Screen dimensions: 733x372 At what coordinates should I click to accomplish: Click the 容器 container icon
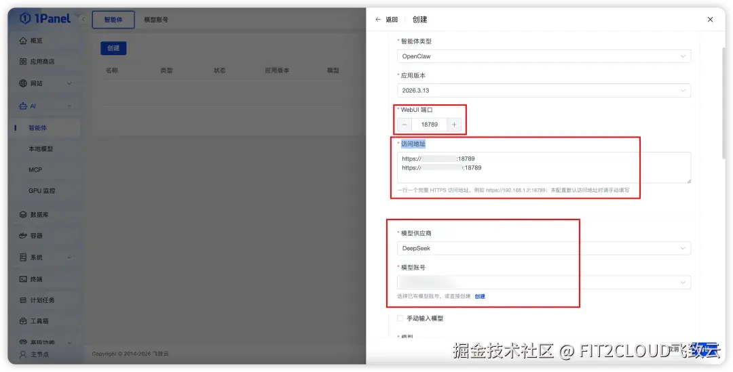coord(23,236)
